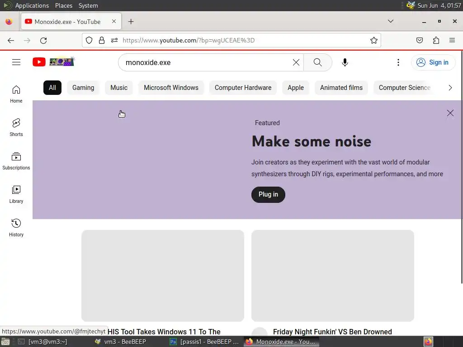Open the first video thumbnail placeholder
Screen dimensions: 463x347
coord(163,276)
